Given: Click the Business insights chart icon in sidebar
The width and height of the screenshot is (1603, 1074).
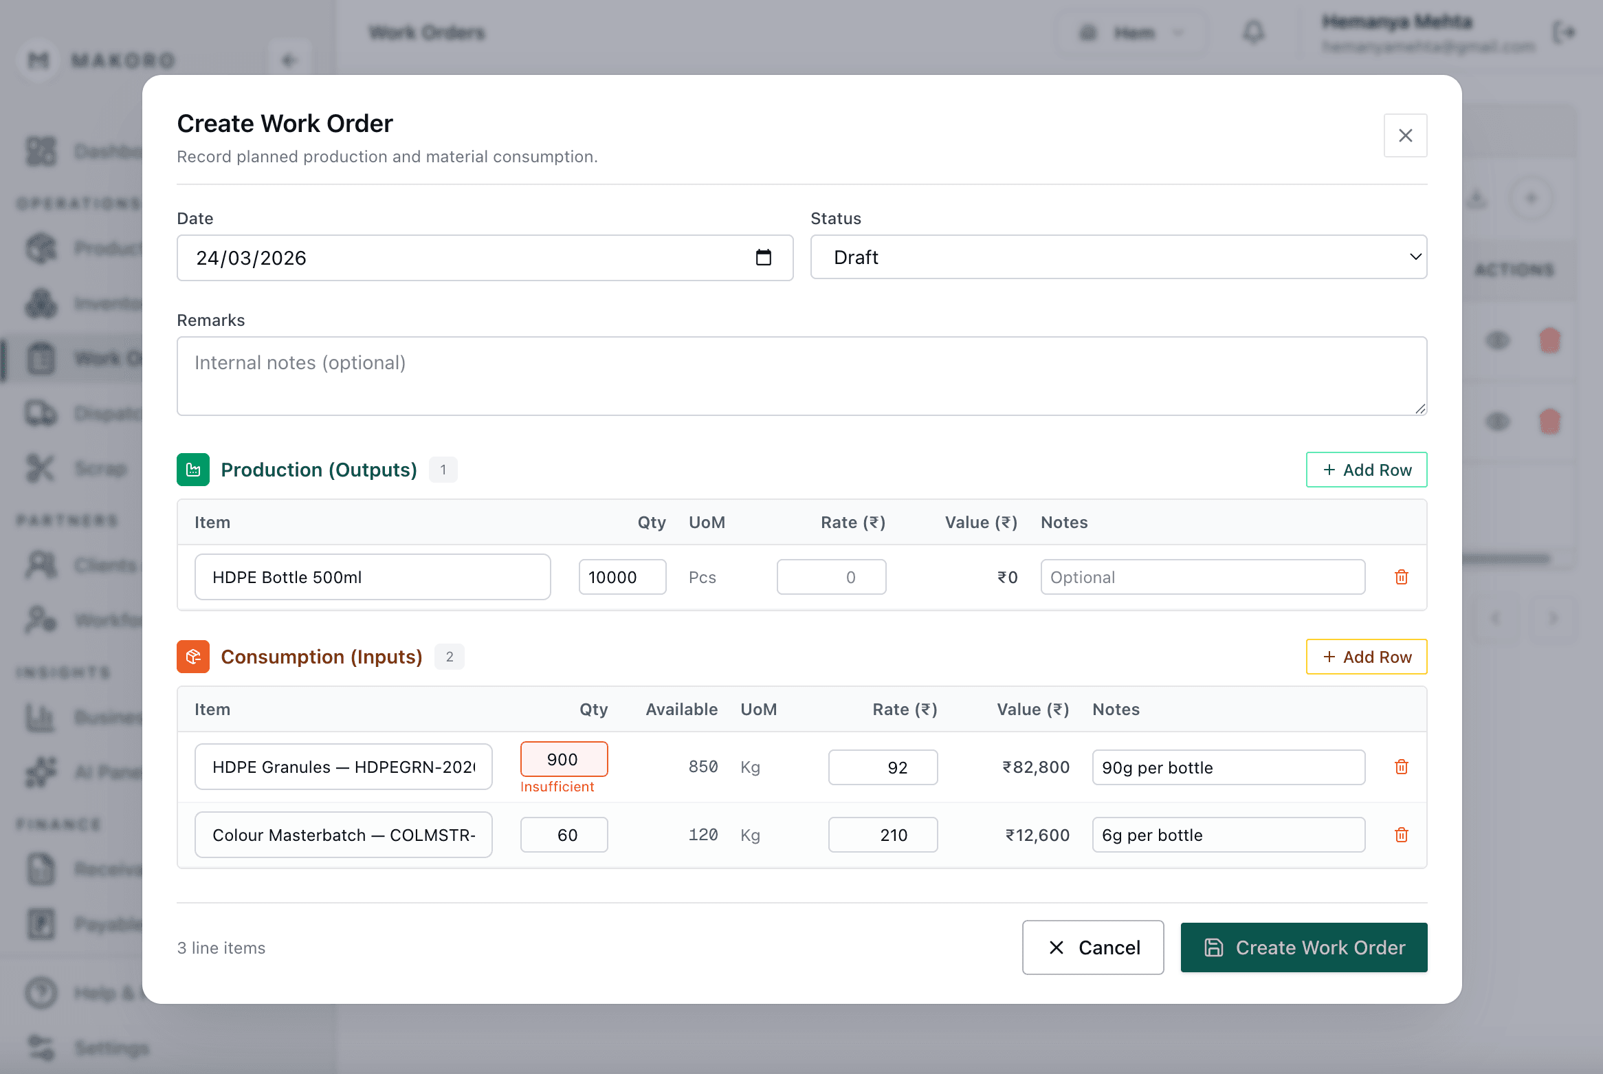Looking at the screenshot, I should click(41, 717).
